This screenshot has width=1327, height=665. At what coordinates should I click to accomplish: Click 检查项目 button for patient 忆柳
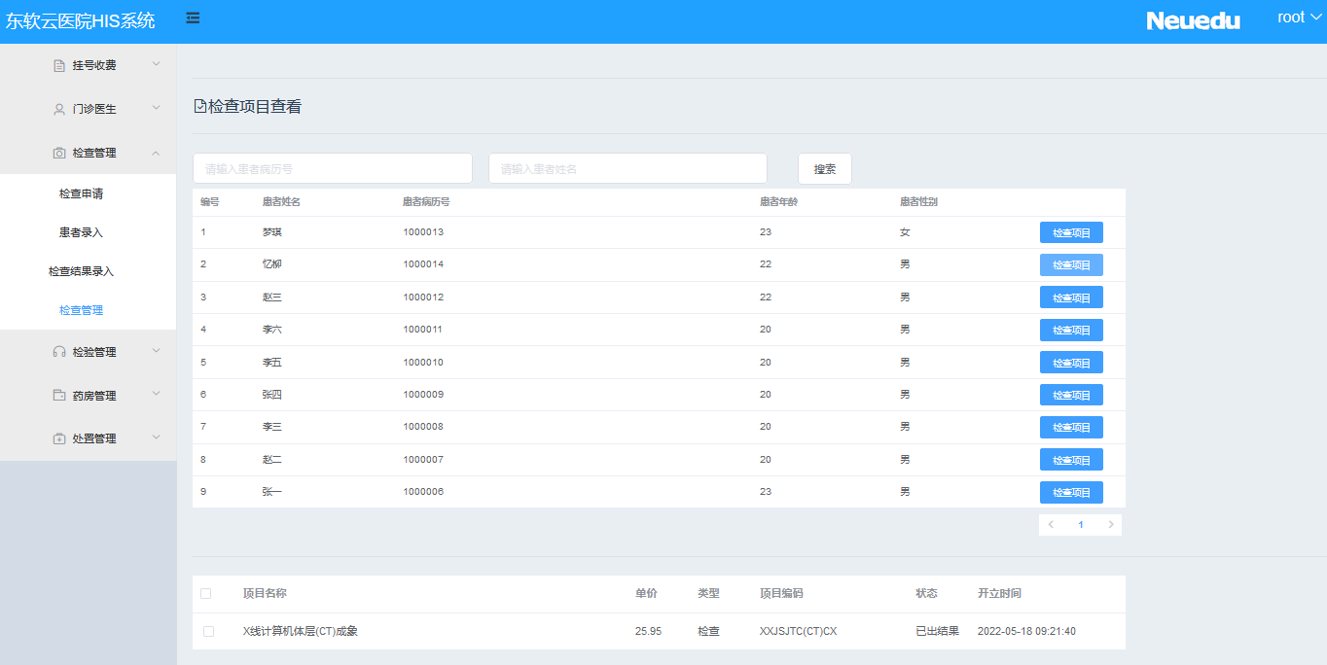click(x=1071, y=264)
